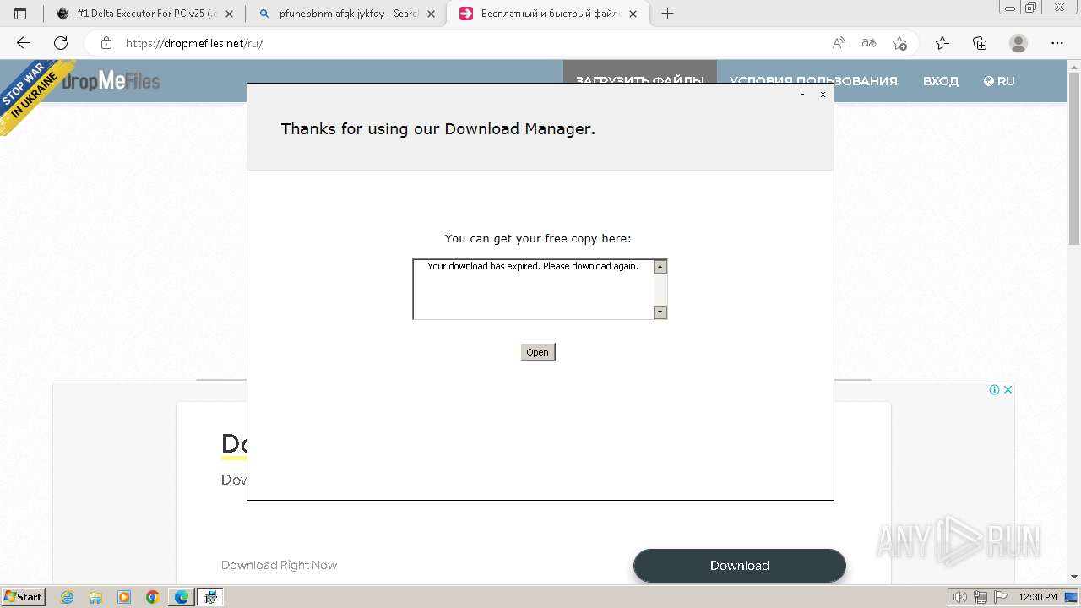This screenshot has height=608, width=1081.
Task: Click the scroll up arrow in expired message box
Action: click(660, 267)
